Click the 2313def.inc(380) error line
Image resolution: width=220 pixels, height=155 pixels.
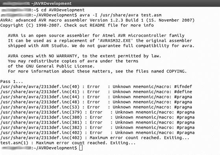pos(97,117)
